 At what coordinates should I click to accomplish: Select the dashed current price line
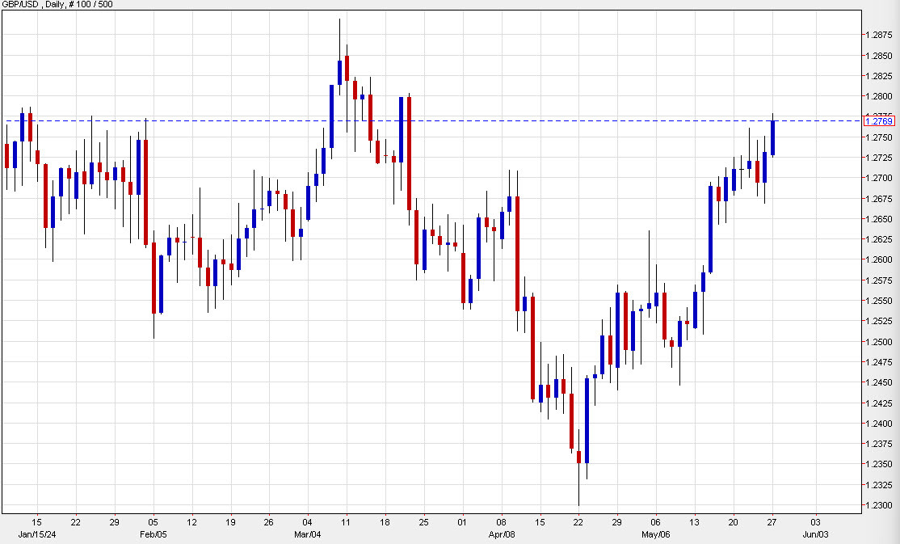coord(485,120)
